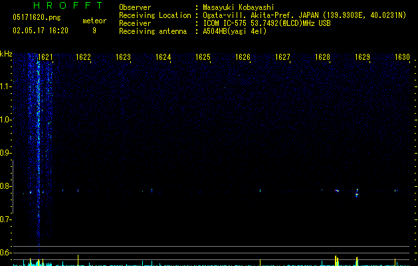Click the 1.0 kHz frequency label

tap(5, 120)
